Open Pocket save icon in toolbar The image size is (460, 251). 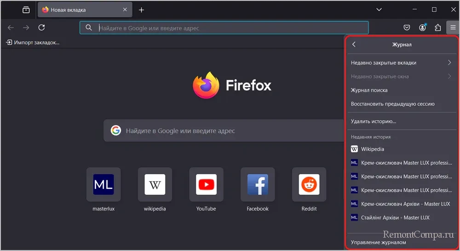[x=407, y=28]
